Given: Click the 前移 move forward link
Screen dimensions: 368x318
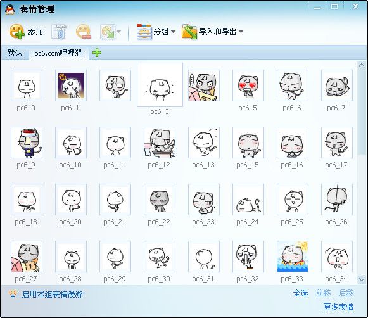Looking at the screenshot, I should click(x=323, y=293).
